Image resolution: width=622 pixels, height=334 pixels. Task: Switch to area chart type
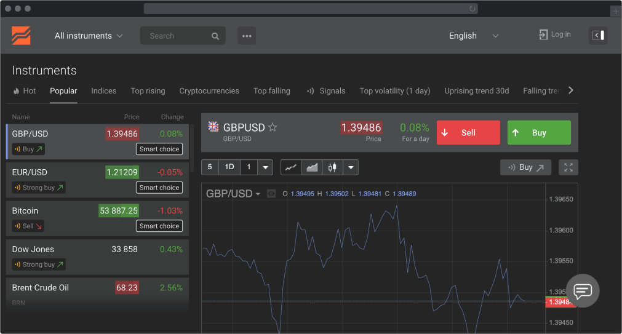coord(312,167)
